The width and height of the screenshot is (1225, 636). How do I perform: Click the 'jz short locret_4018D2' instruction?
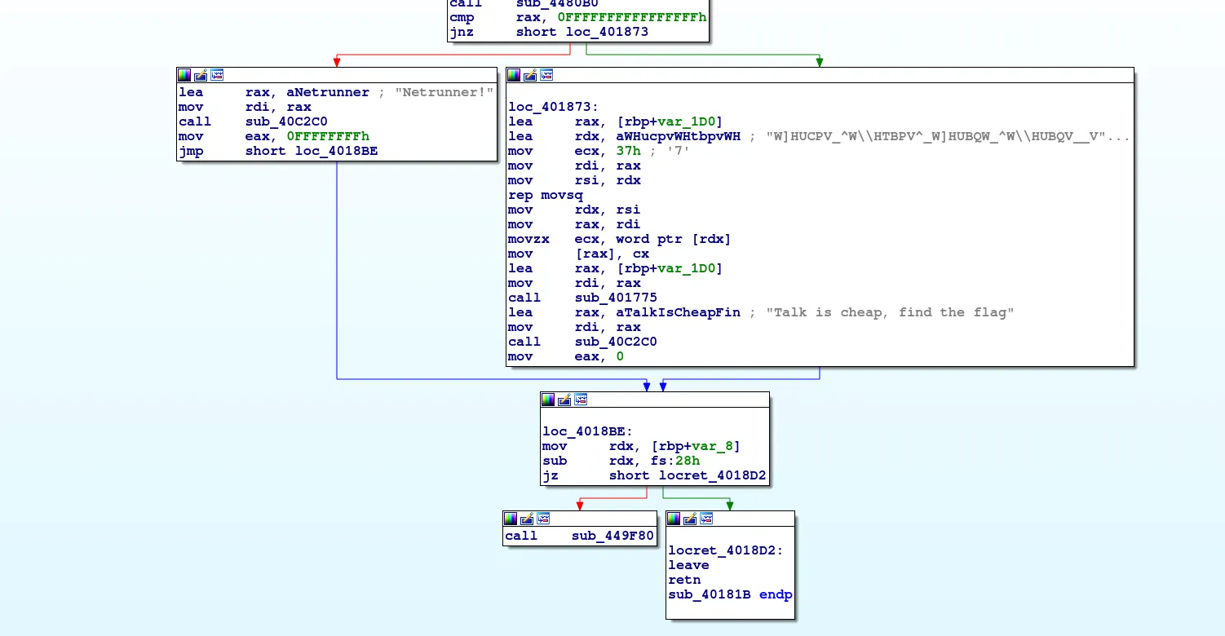tap(654, 475)
